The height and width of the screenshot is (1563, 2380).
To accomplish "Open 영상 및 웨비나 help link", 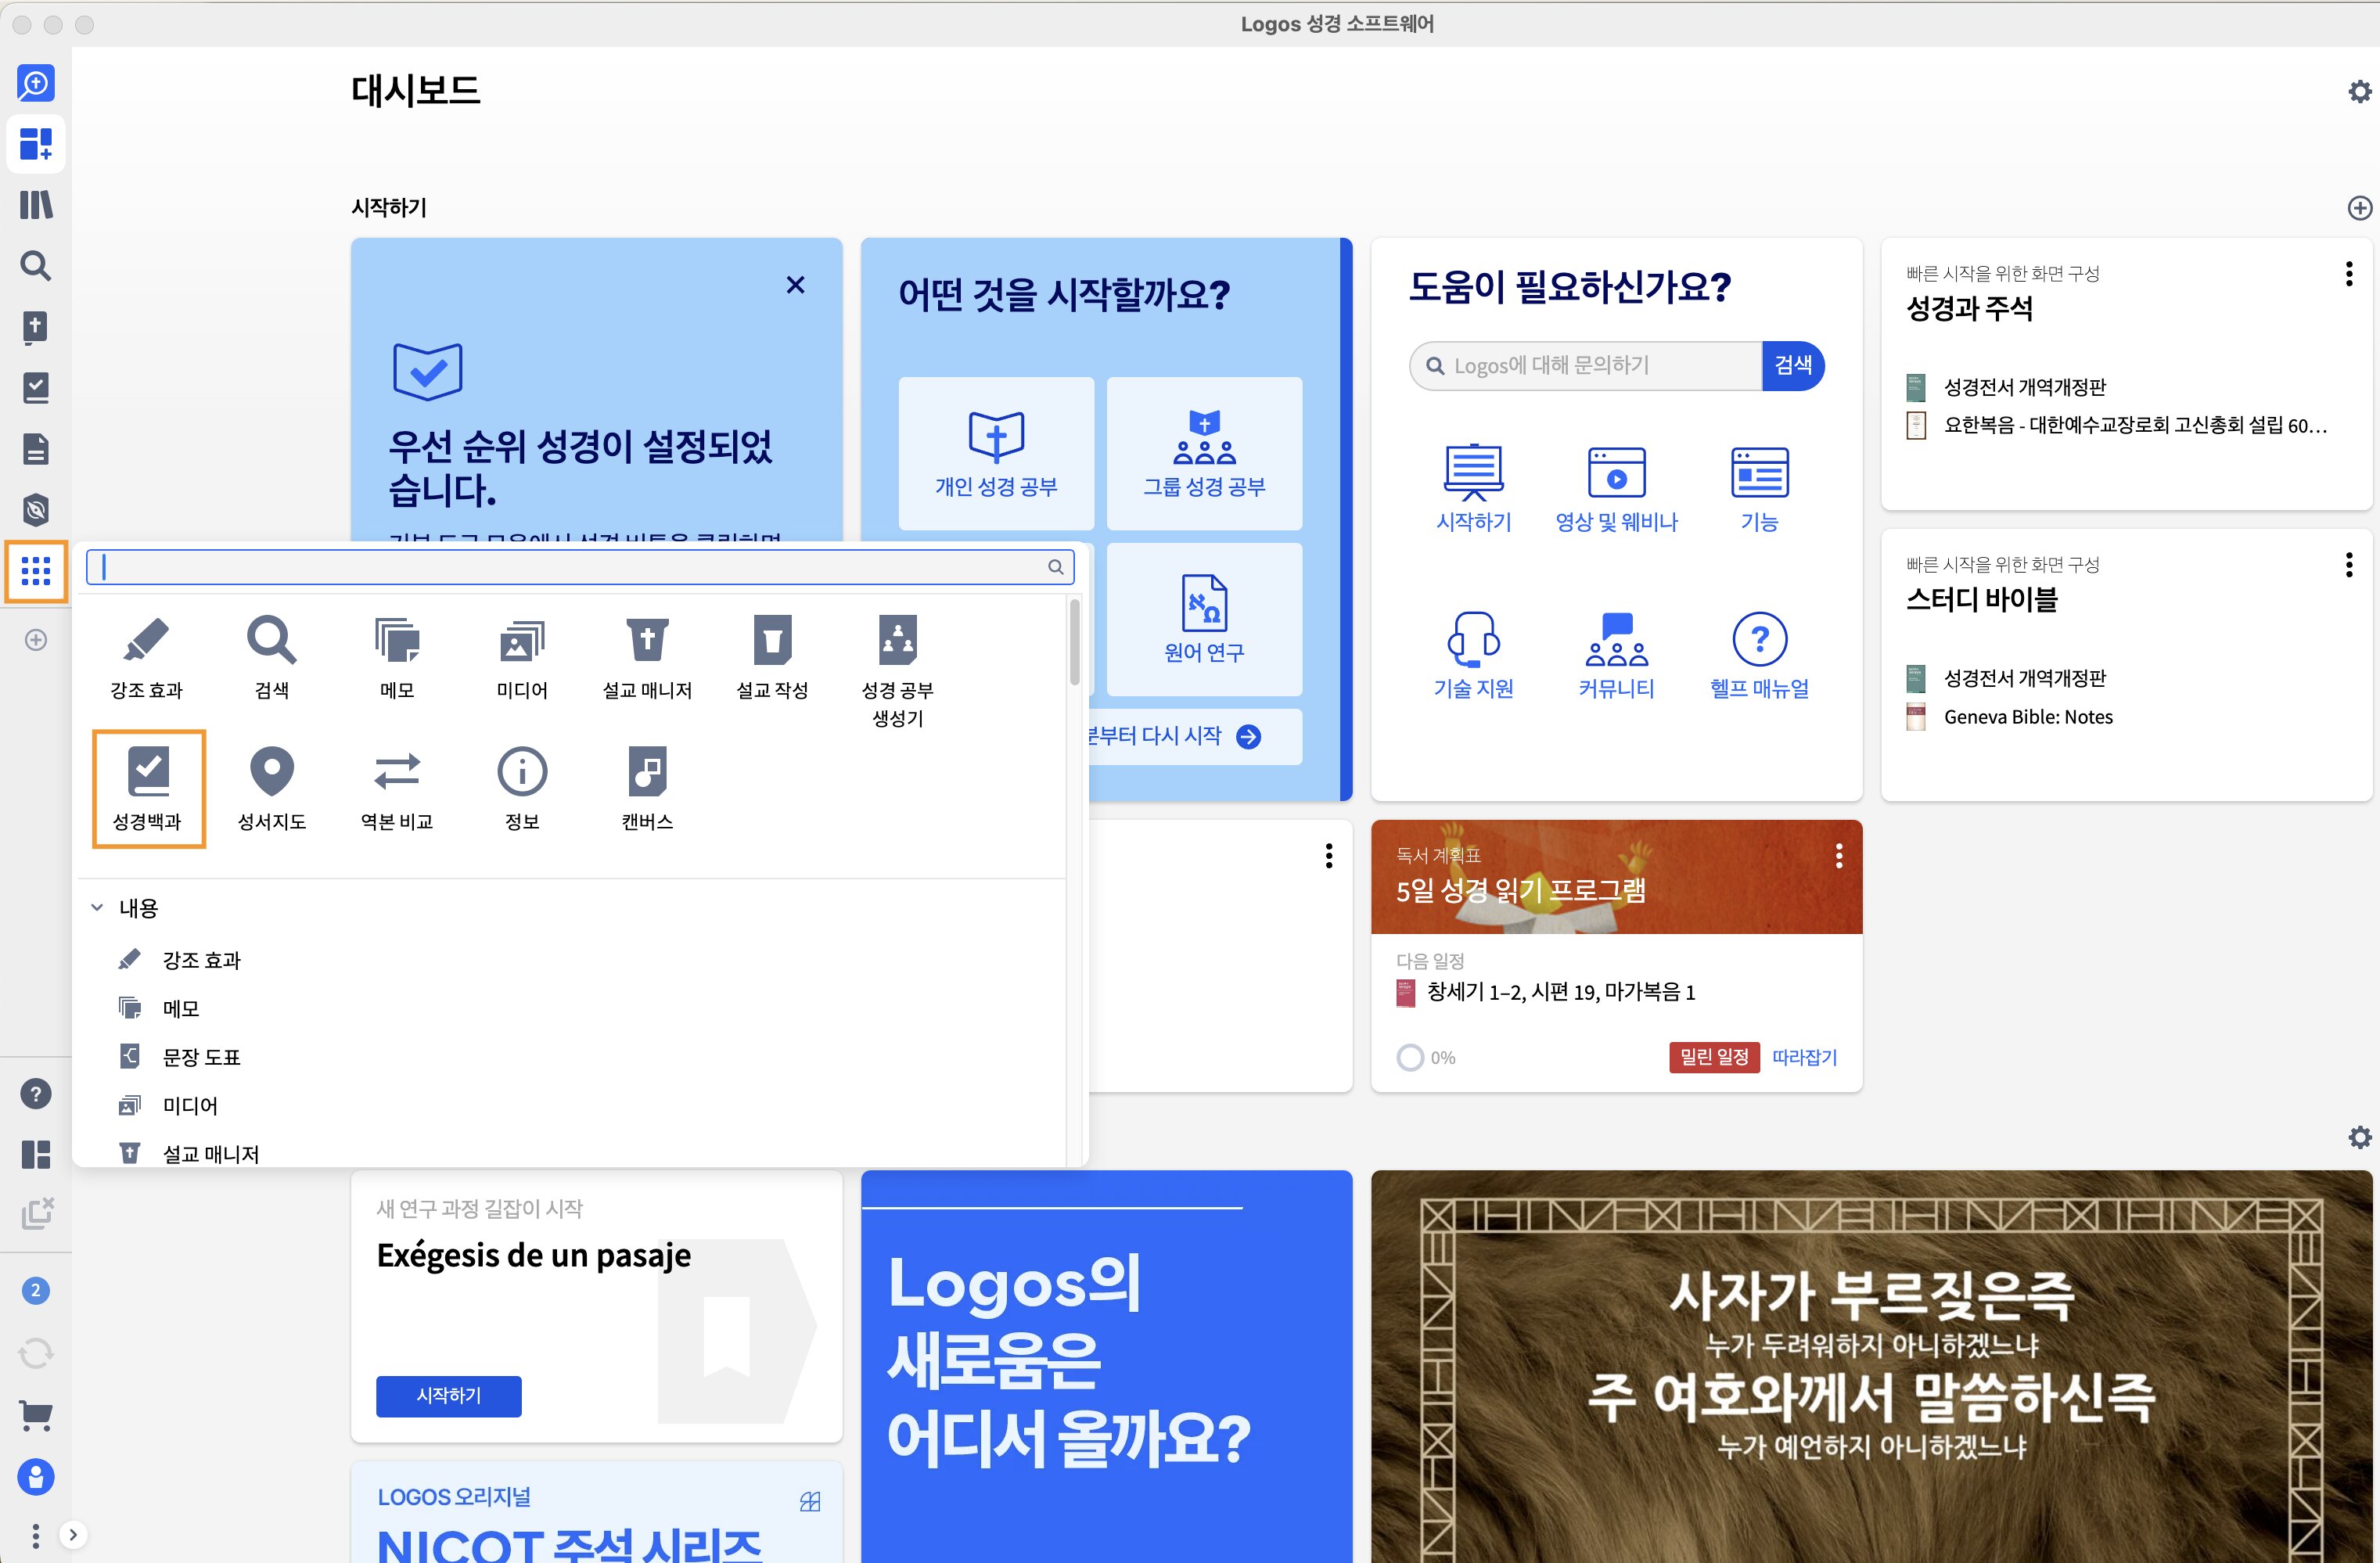I will click(x=1616, y=490).
